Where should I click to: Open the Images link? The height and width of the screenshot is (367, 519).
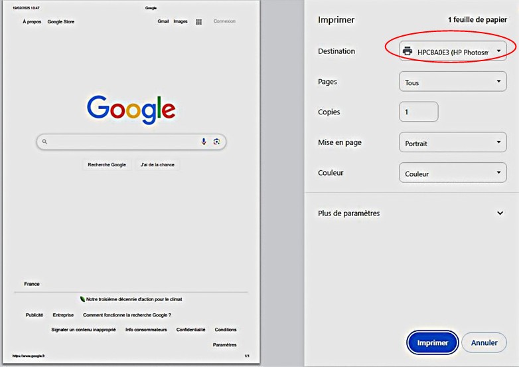click(181, 21)
